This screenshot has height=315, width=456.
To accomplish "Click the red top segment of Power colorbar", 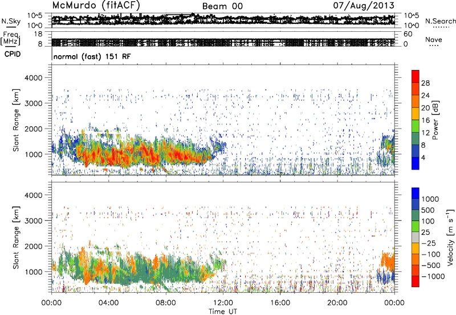I will point(416,76).
